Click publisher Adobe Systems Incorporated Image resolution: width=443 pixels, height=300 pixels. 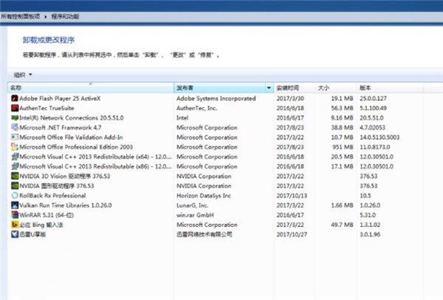coord(216,98)
